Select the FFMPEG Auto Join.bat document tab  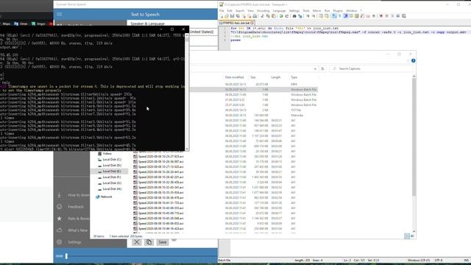236,23
